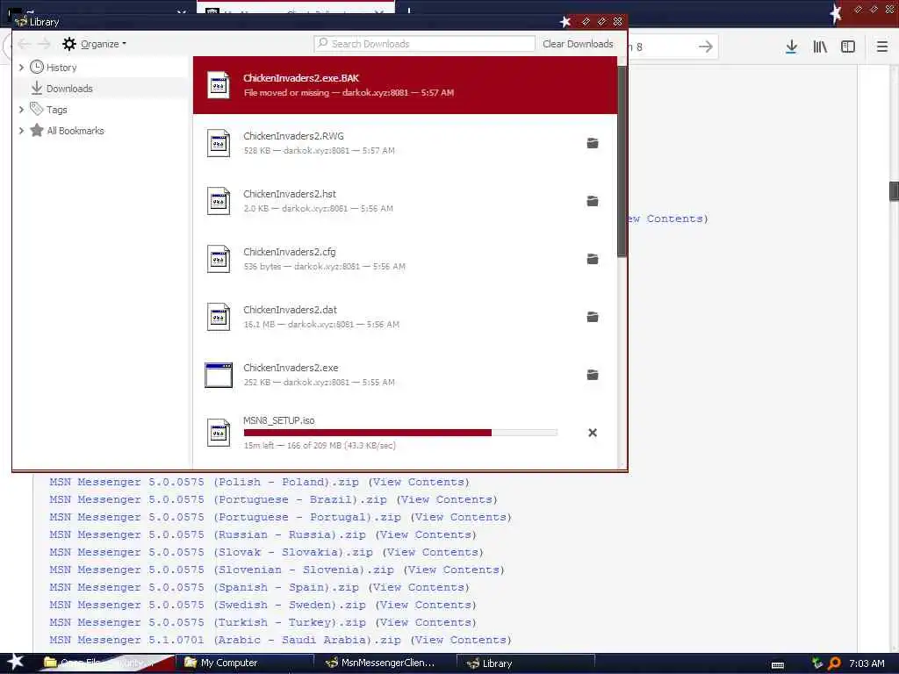The image size is (899, 674).
Task: Open My Computer taskbar button
Action: [x=243, y=663]
